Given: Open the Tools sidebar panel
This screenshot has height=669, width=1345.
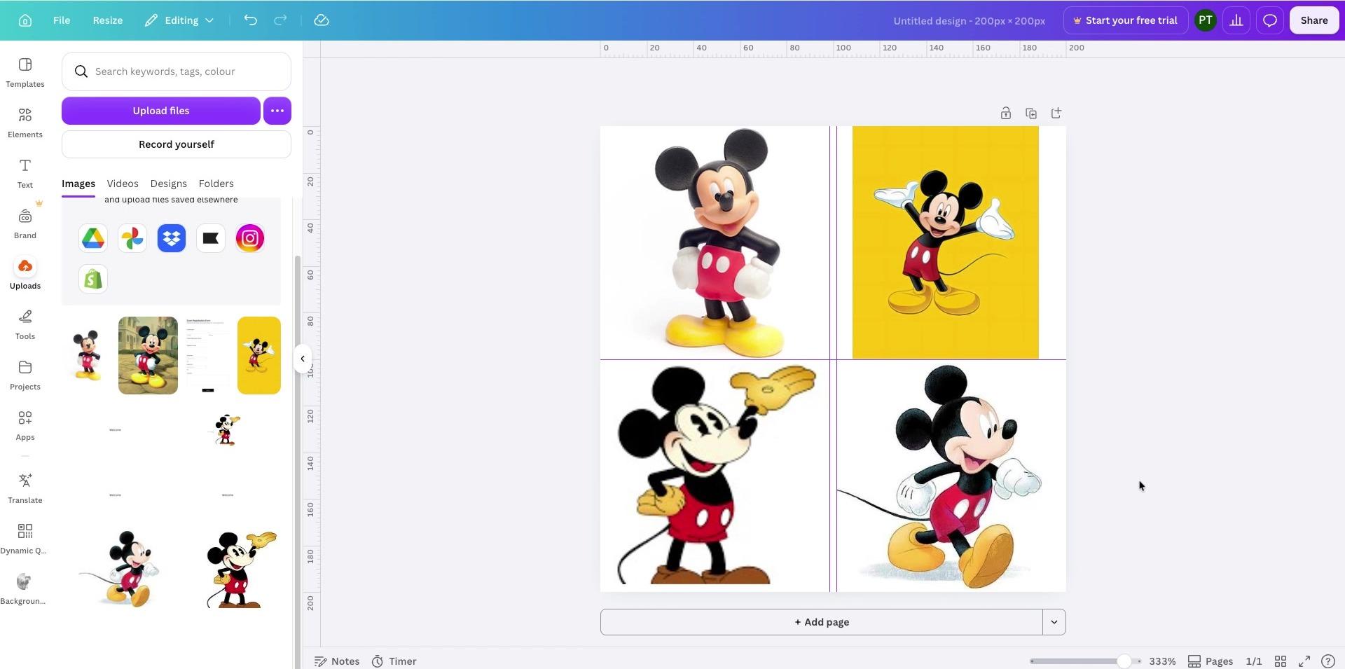Looking at the screenshot, I should tap(25, 324).
